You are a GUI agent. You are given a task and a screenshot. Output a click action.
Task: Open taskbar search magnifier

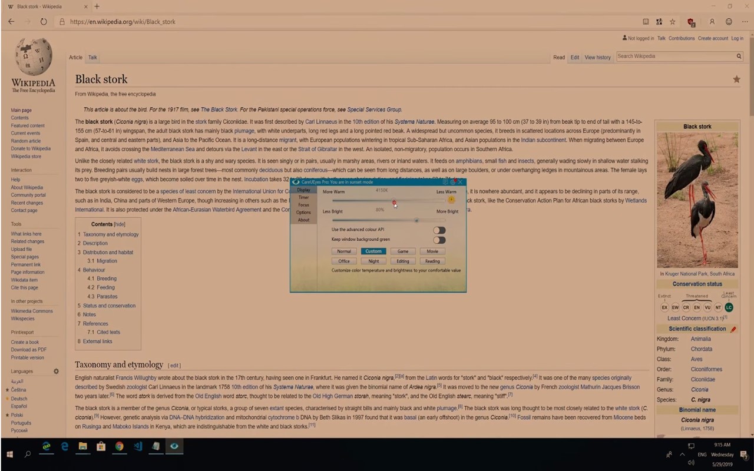pos(28,454)
